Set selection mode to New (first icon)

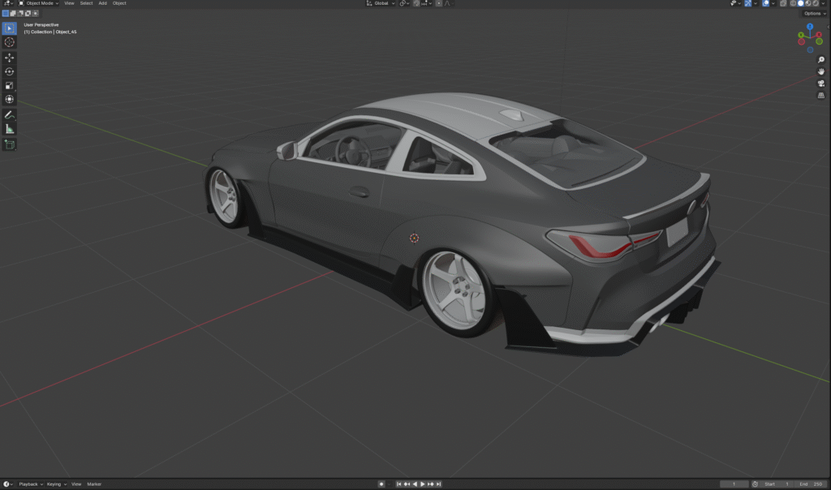6,13
